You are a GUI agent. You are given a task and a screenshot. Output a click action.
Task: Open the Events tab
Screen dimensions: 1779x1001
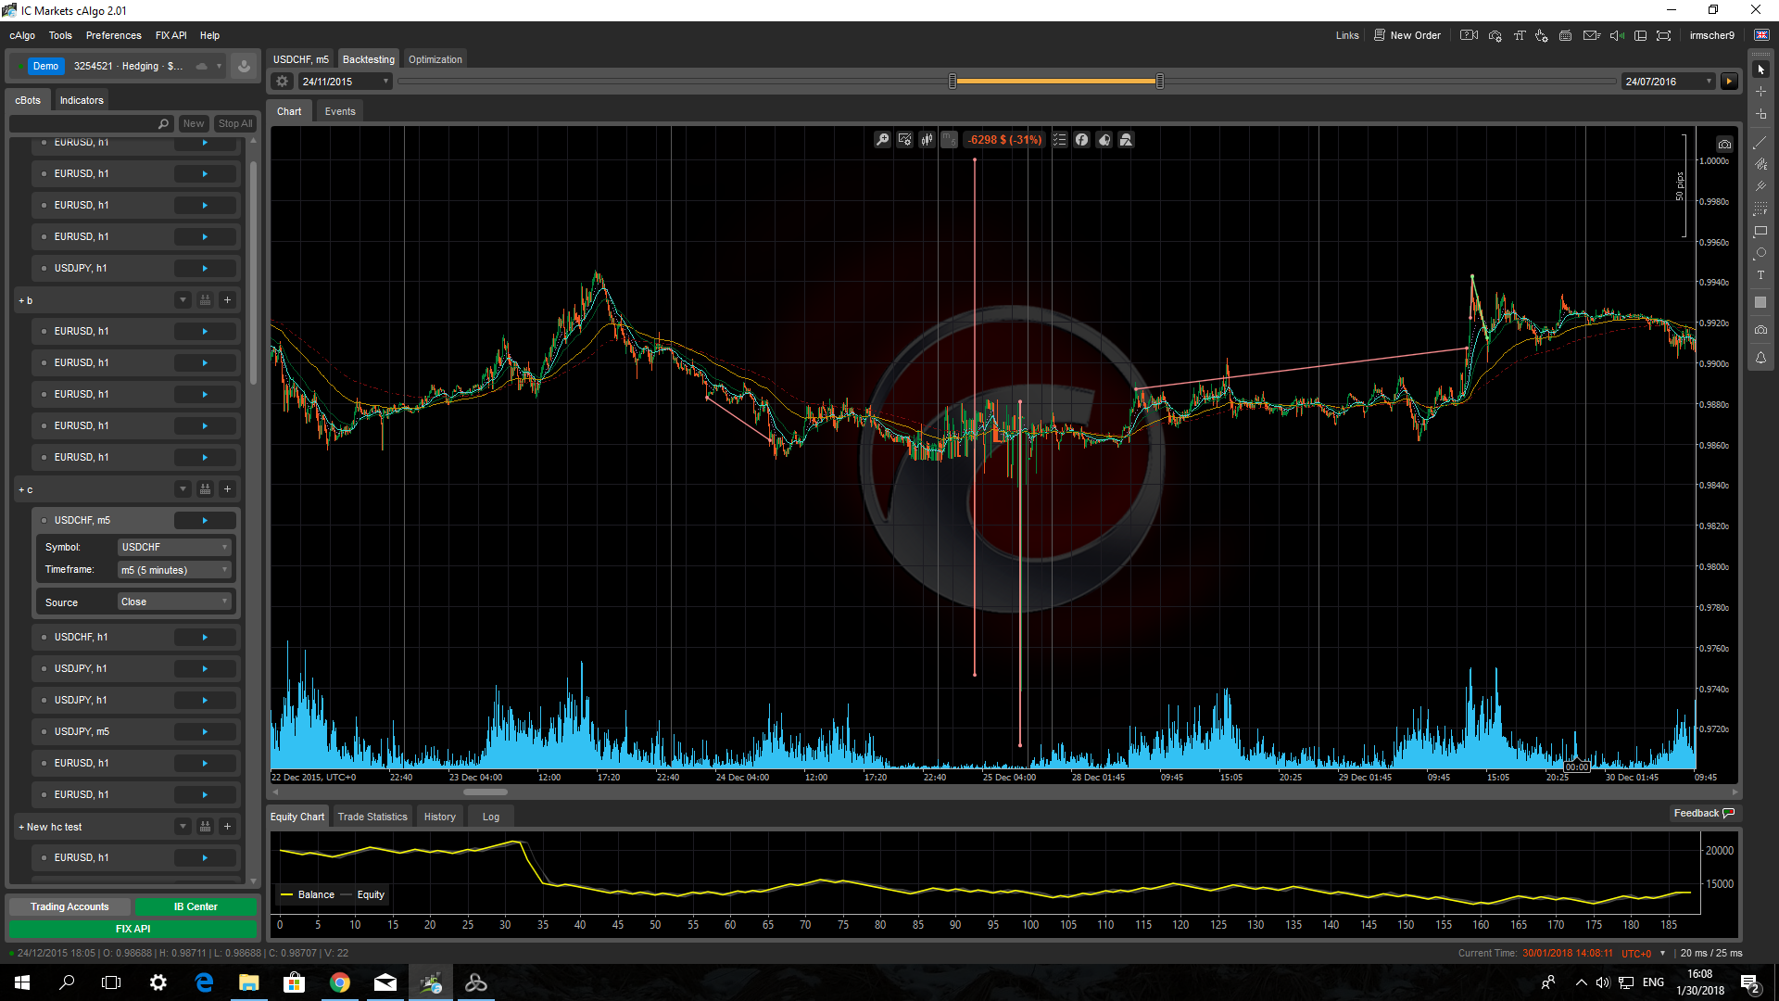[340, 111]
